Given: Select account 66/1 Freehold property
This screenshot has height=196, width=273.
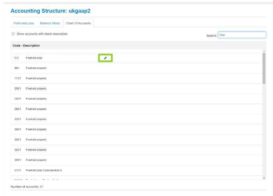Looking at the screenshot, I should click(x=36, y=68).
